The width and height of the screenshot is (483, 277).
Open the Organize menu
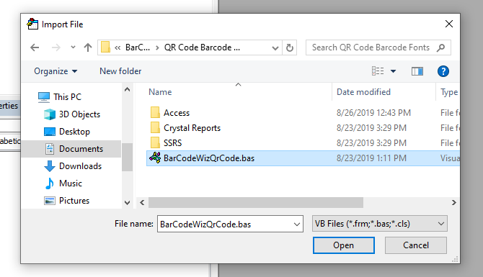tap(56, 71)
